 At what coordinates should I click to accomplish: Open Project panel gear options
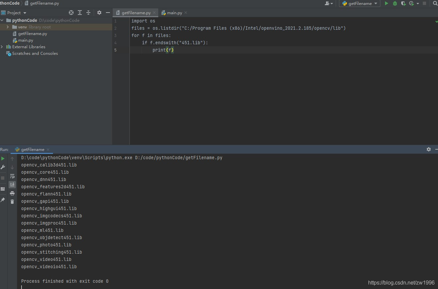point(99,13)
